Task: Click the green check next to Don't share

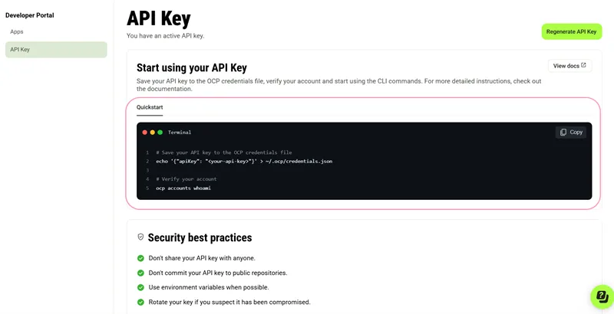Action: (x=140, y=258)
